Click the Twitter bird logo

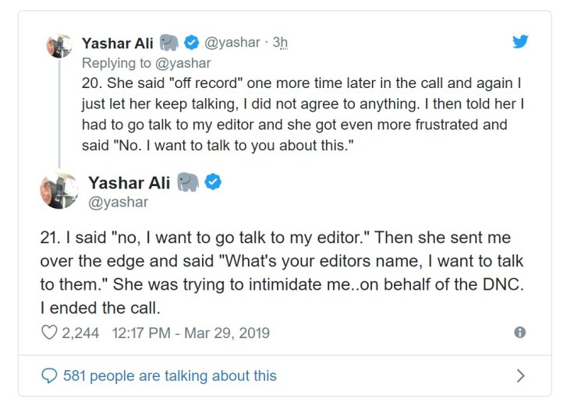(x=520, y=42)
